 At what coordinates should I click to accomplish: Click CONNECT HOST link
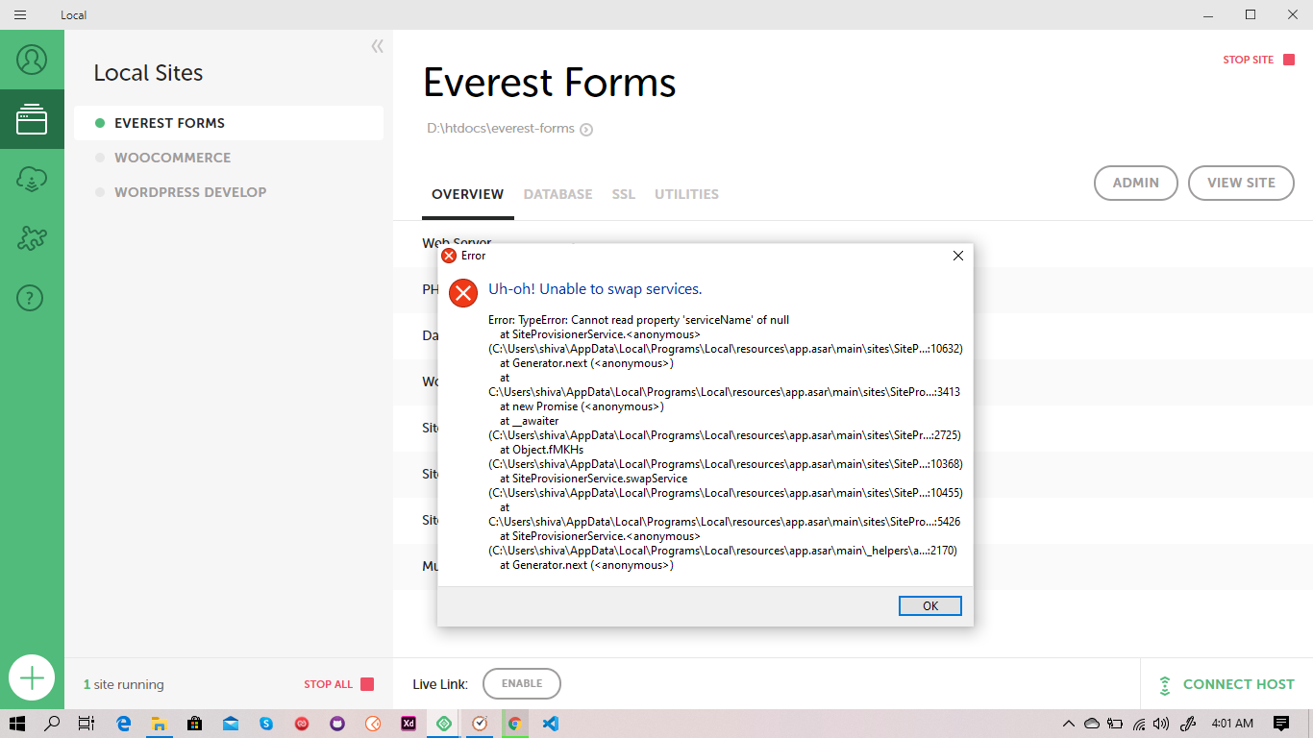tap(1226, 684)
